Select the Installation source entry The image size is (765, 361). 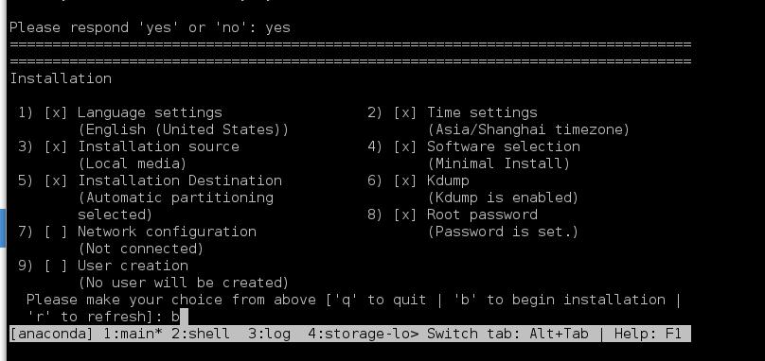pos(158,146)
